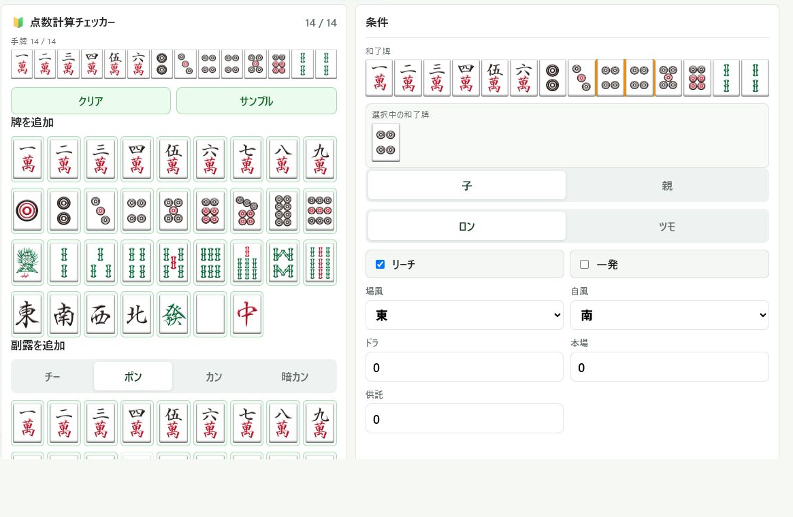
Task: Focus the 供託 input field
Action: pos(464,418)
